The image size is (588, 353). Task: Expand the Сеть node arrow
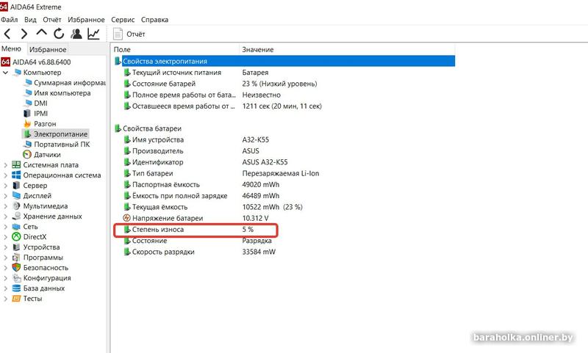(x=5, y=227)
